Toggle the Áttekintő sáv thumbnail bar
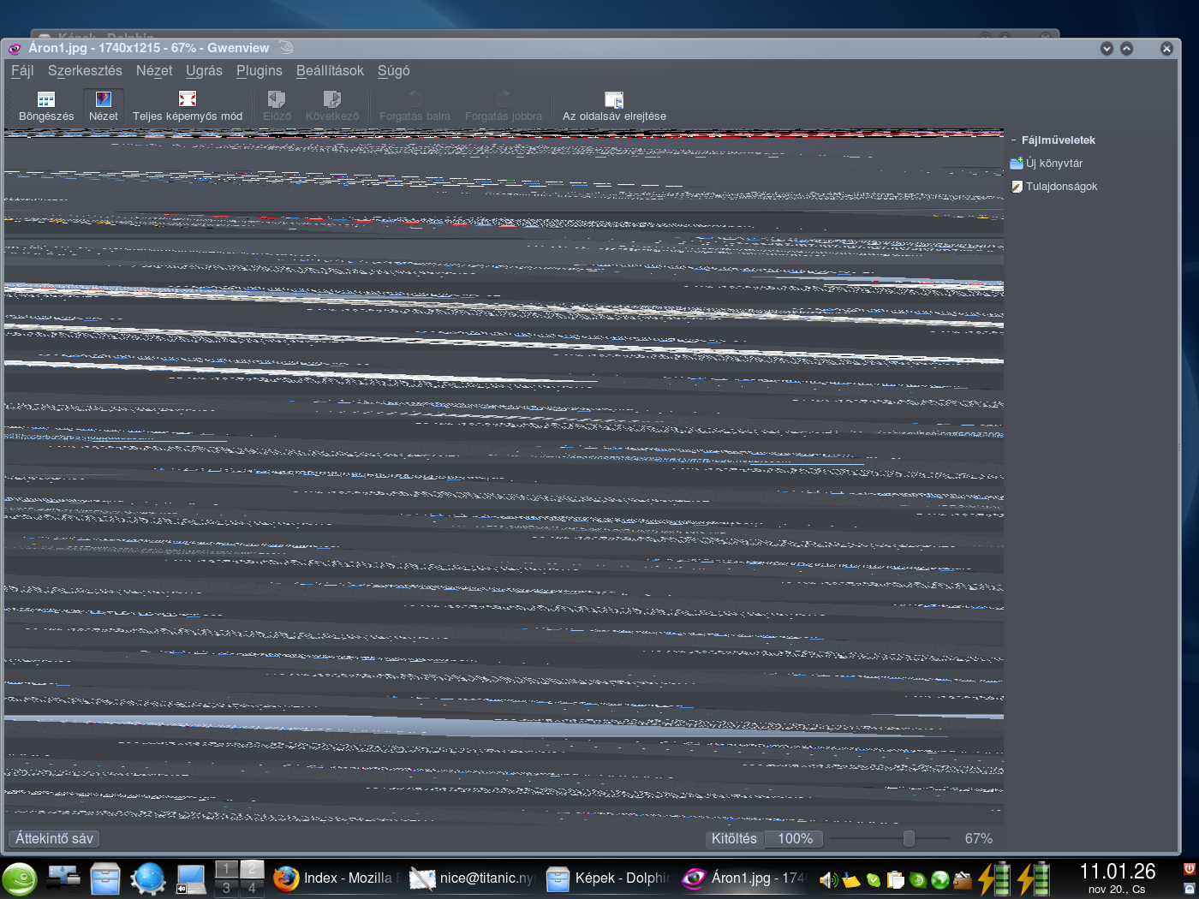This screenshot has height=899, width=1199. pos(54,839)
